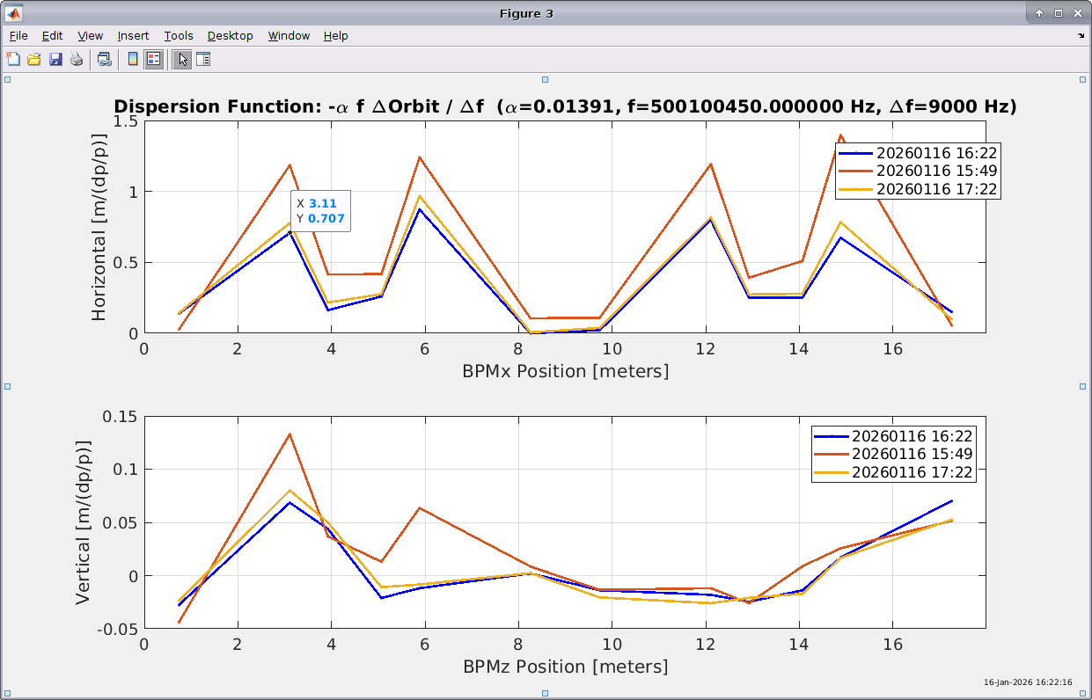Click the Link Plot toolbar icon
The height and width of the screenshot is (700, 1092).
[105, 60]
